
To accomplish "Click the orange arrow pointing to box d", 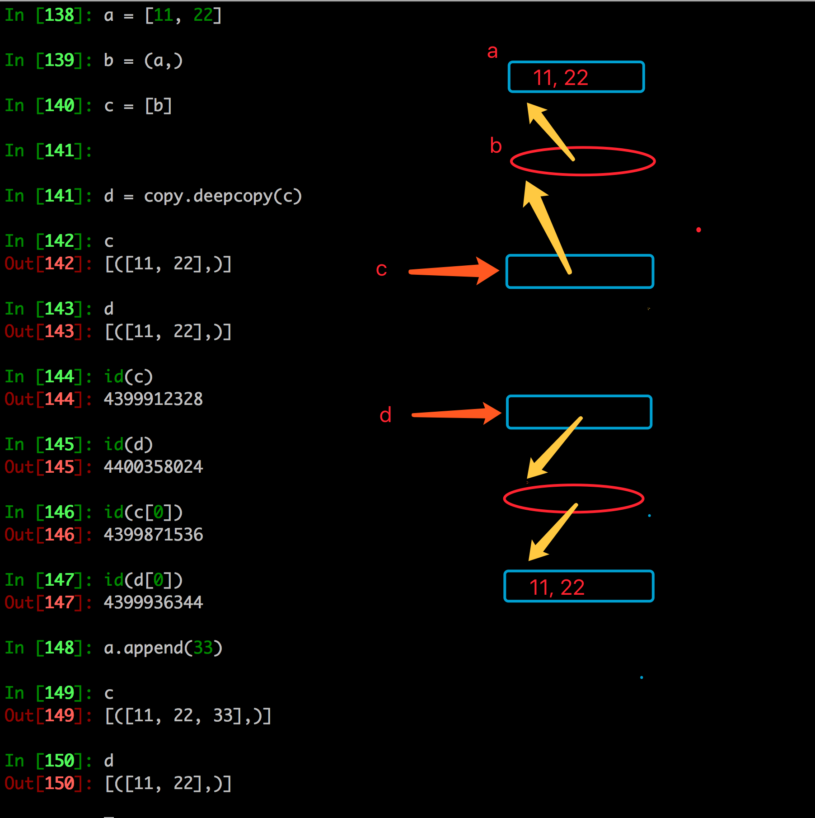I will point(455,414).
